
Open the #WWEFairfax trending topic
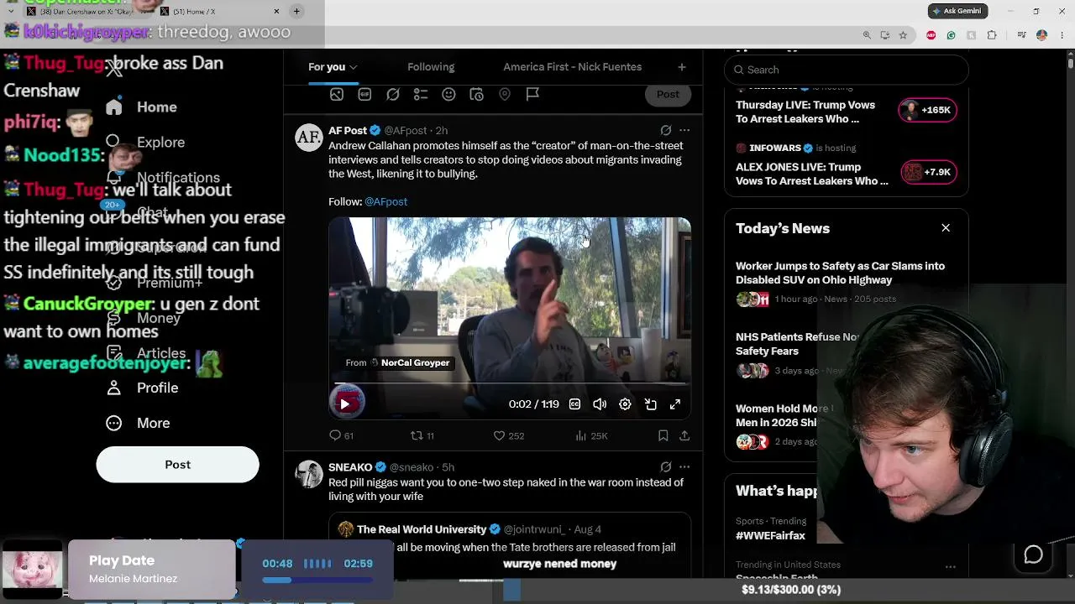point(771,535)
